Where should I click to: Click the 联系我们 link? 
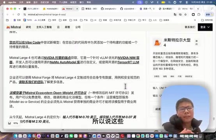tap(190, 27)
